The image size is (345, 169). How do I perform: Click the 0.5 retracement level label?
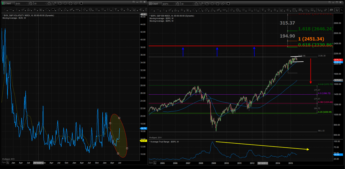pyautogui.click(x=325, y=94)
